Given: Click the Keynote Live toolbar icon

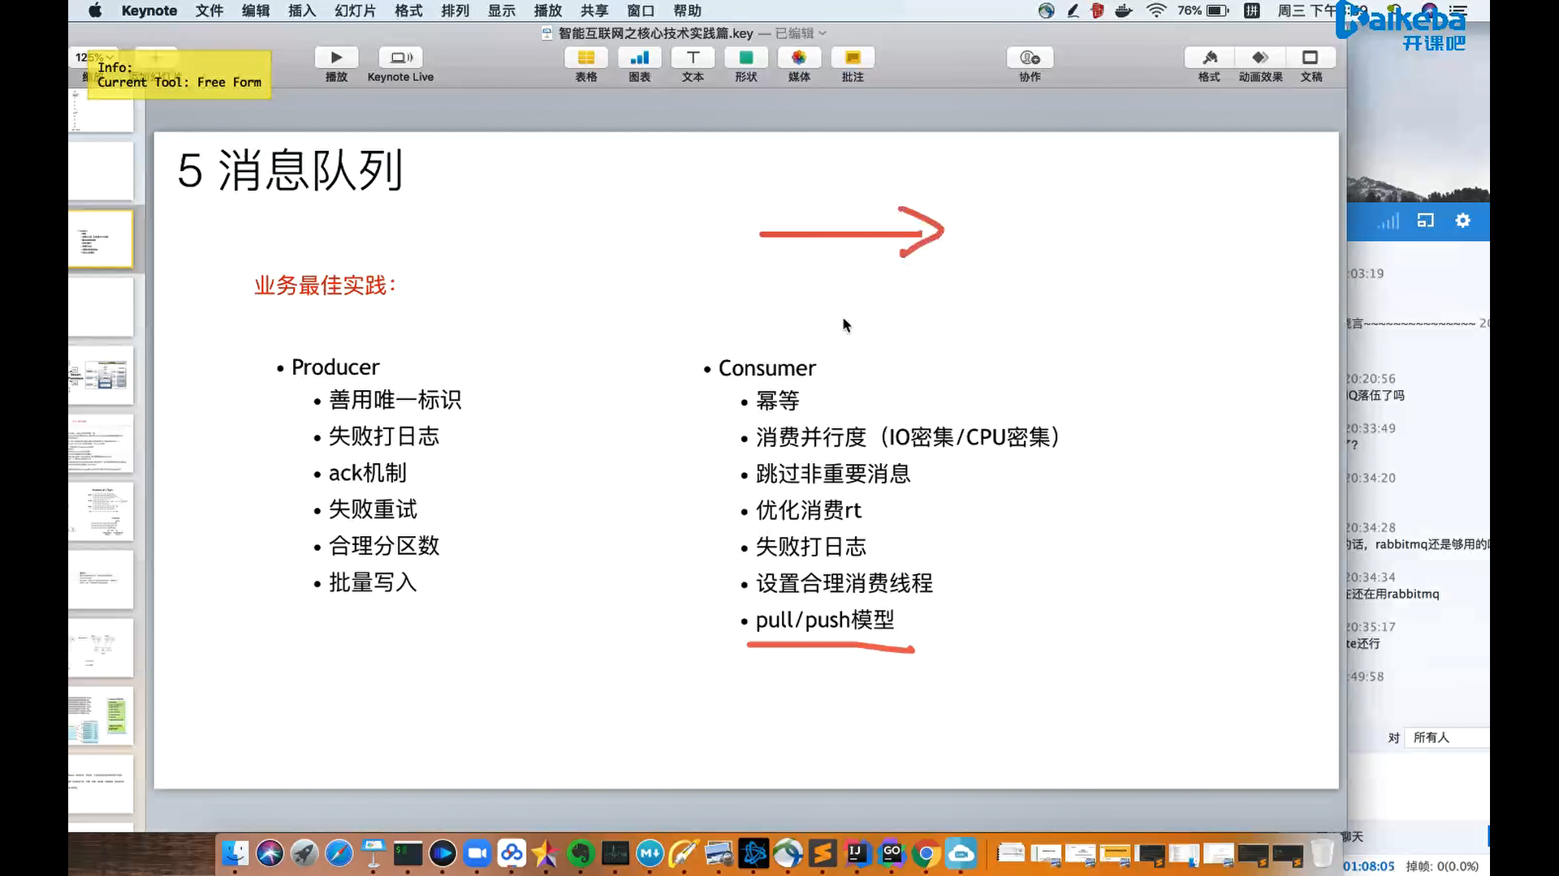Looking at the screenshot, I should click(400, 58).
